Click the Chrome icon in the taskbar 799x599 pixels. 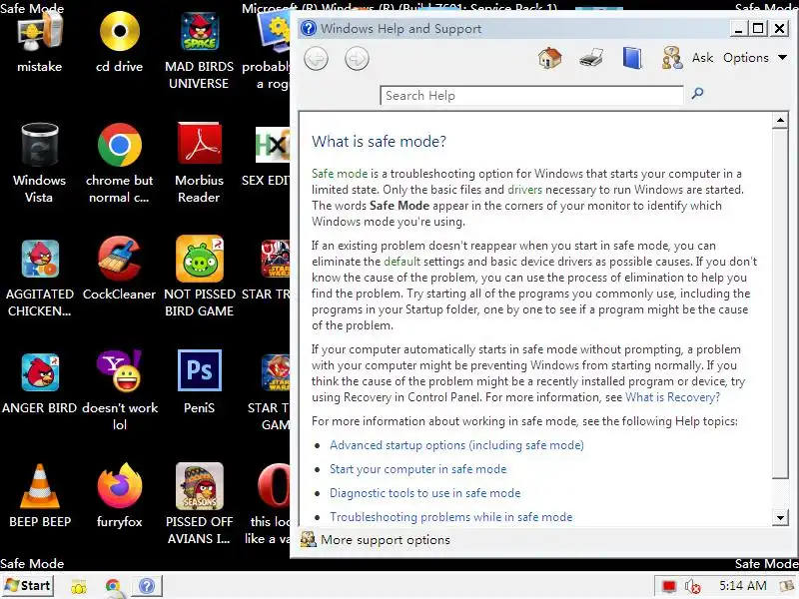pos(113,586)
